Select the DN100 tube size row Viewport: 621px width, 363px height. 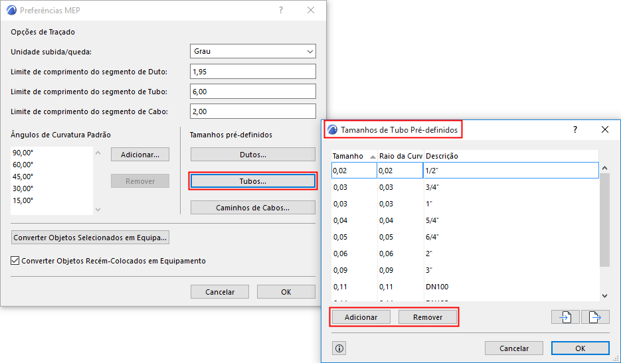pos(465,287)
